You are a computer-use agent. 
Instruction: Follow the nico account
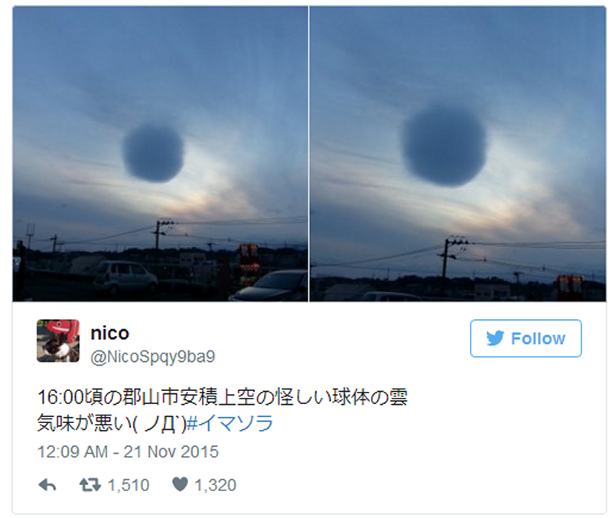(x=526, y=338)
